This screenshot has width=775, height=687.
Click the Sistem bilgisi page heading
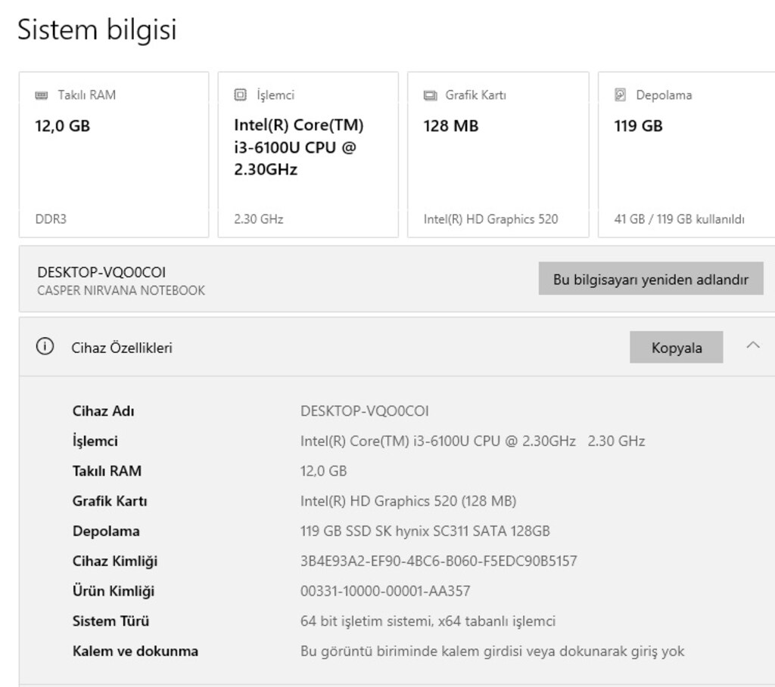pyautogui.click(x=97, y=29)
